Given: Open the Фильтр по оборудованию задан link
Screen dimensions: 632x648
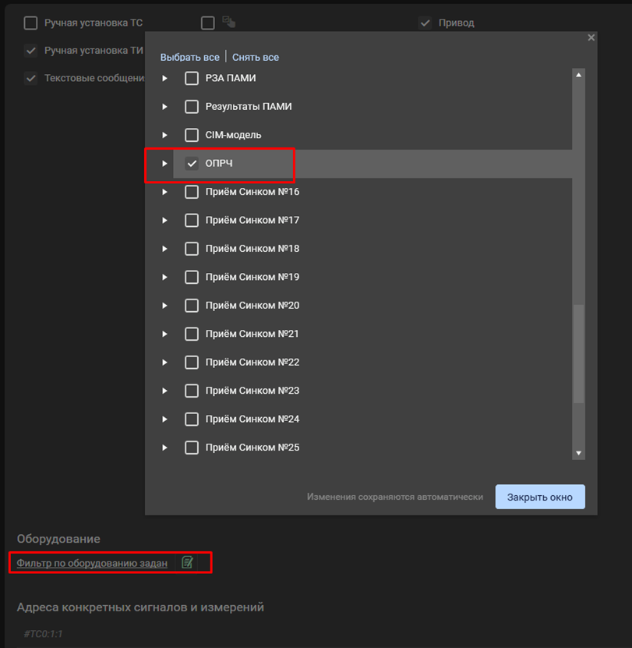Looking at the screenshot, I should coord(92,562).
